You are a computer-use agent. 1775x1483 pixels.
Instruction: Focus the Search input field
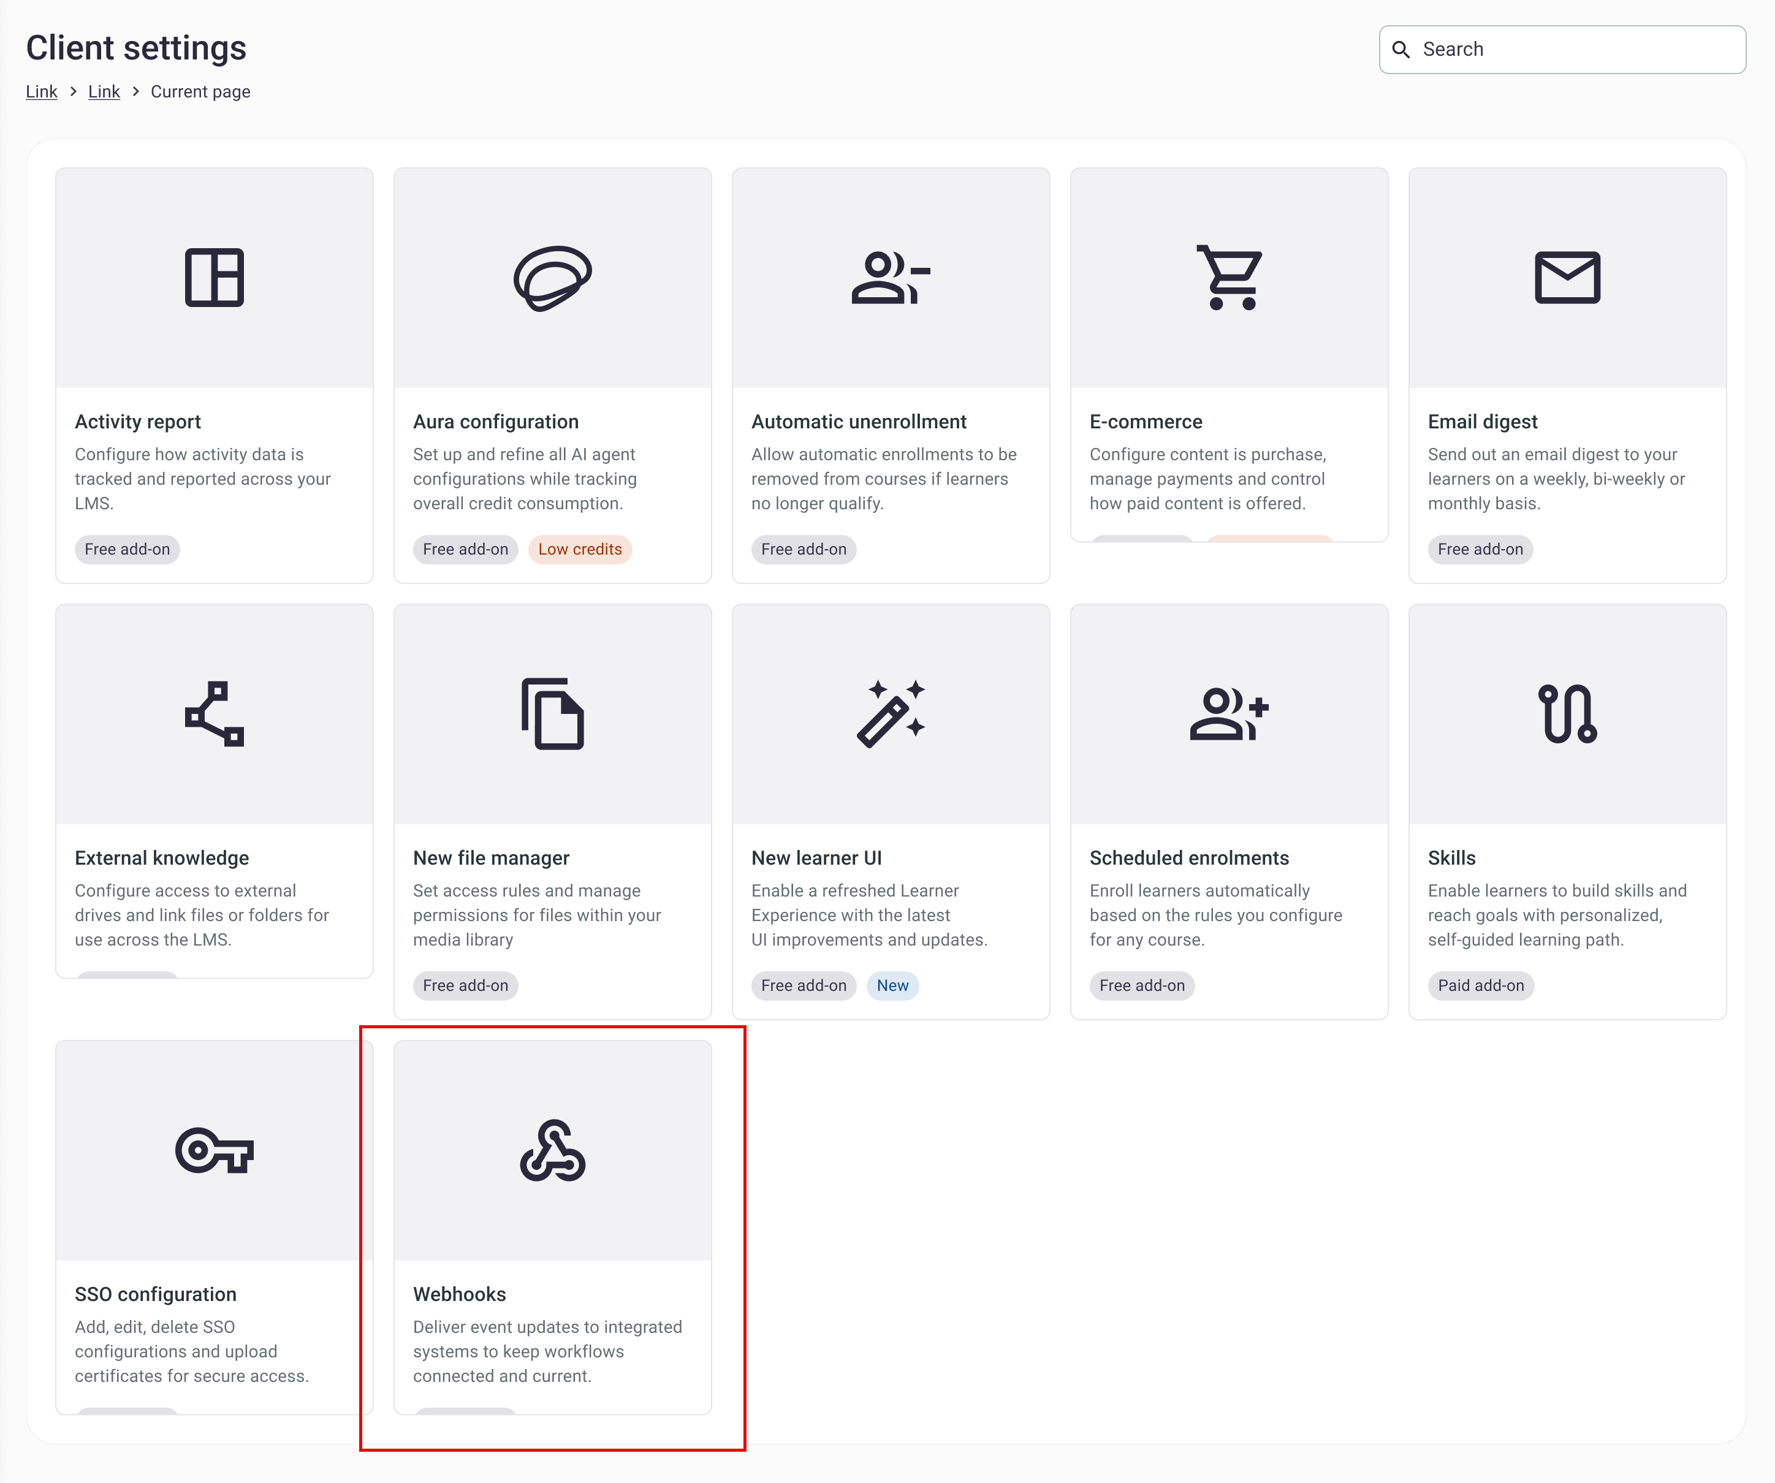[1562, 49]
